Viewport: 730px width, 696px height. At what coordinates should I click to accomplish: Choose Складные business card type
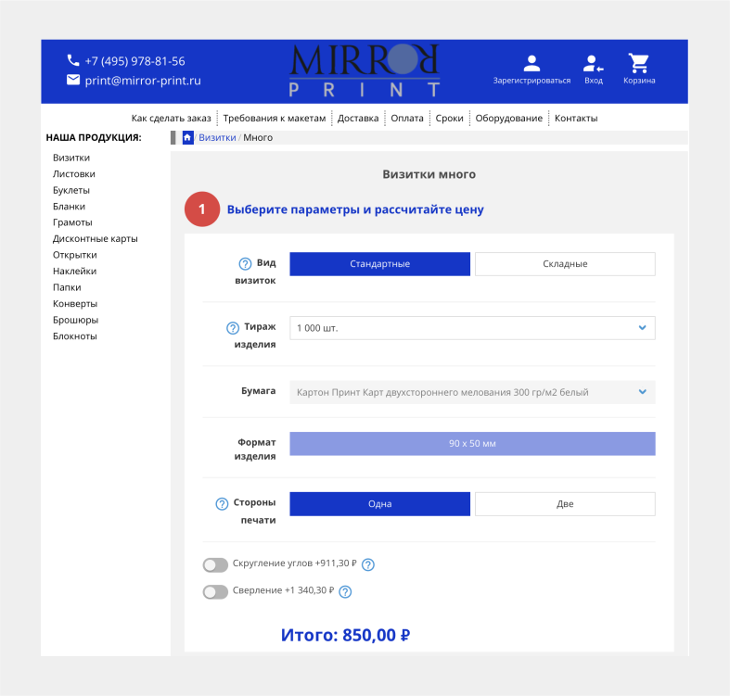point(565,264)
